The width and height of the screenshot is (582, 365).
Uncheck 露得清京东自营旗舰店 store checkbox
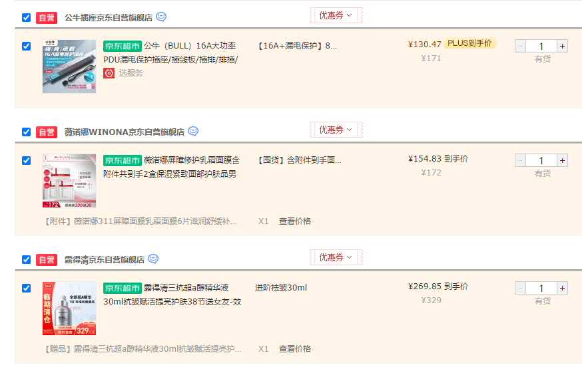coord(27,259)
